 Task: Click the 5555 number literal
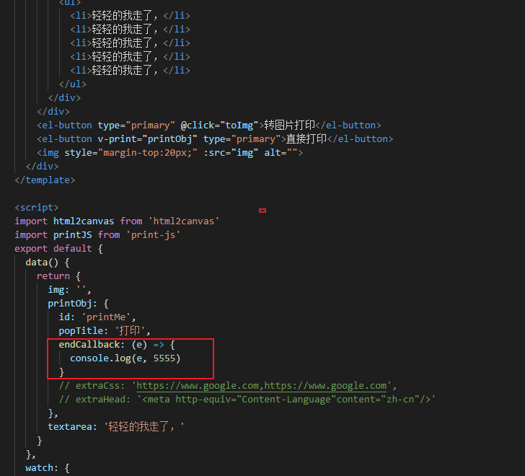(x=164, y=358)
